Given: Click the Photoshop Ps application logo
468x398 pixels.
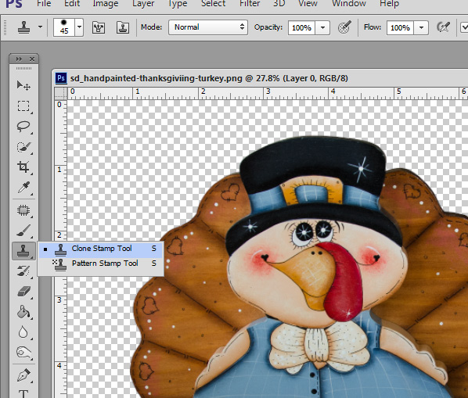Looking at the screenshot, I should (14, 4).
